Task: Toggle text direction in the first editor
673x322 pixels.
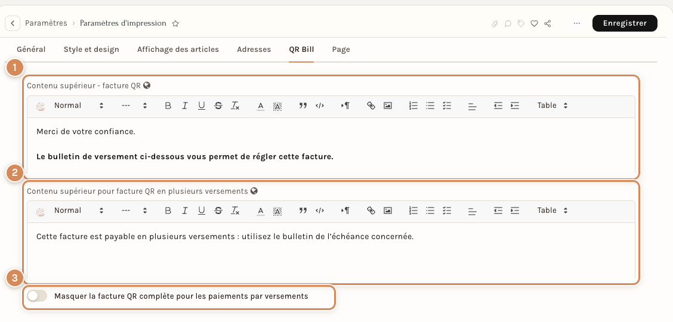Action: tap(345, 106)
